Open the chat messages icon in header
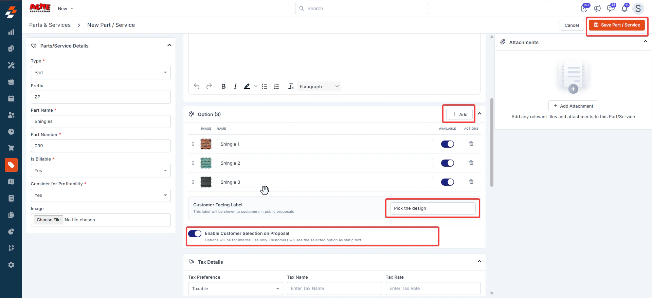The height and width of the screenshot is (298, 652). [x=611, y=8]
